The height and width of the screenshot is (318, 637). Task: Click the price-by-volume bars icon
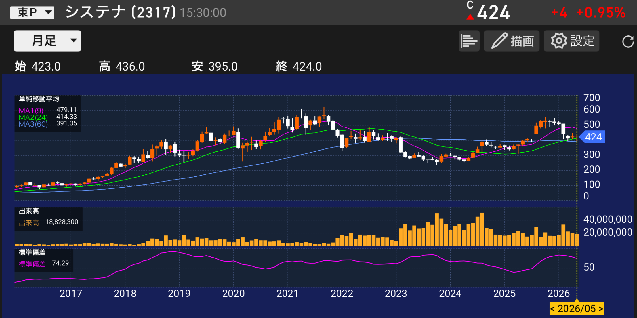tap(469, 41)
